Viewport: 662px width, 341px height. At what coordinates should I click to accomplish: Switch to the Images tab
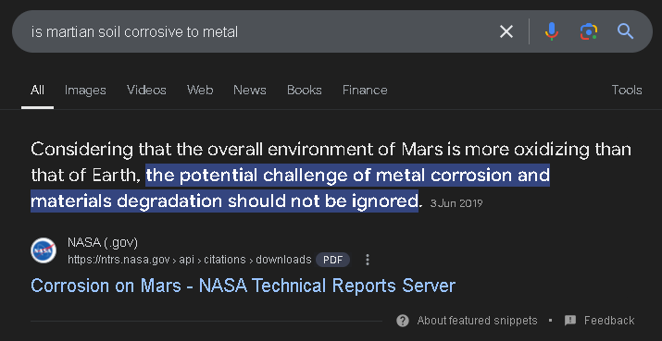[x=85, y=91]
